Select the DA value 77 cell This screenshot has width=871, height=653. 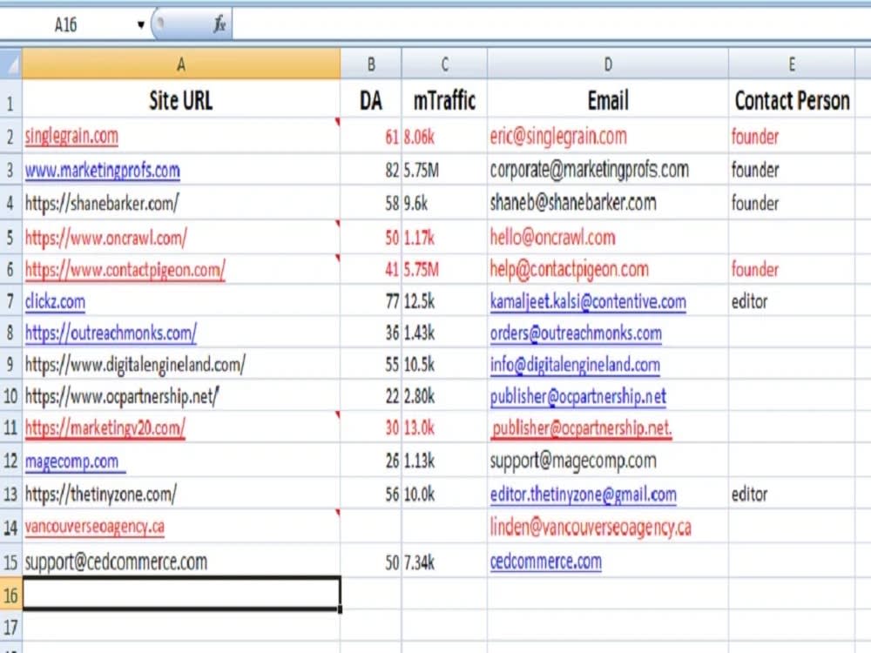coord(370,301)
